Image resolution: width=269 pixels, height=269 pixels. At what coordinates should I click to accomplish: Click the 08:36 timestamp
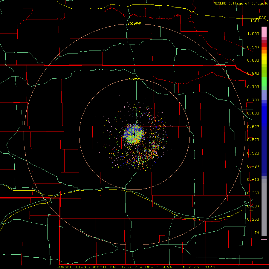tap(208, 267)
